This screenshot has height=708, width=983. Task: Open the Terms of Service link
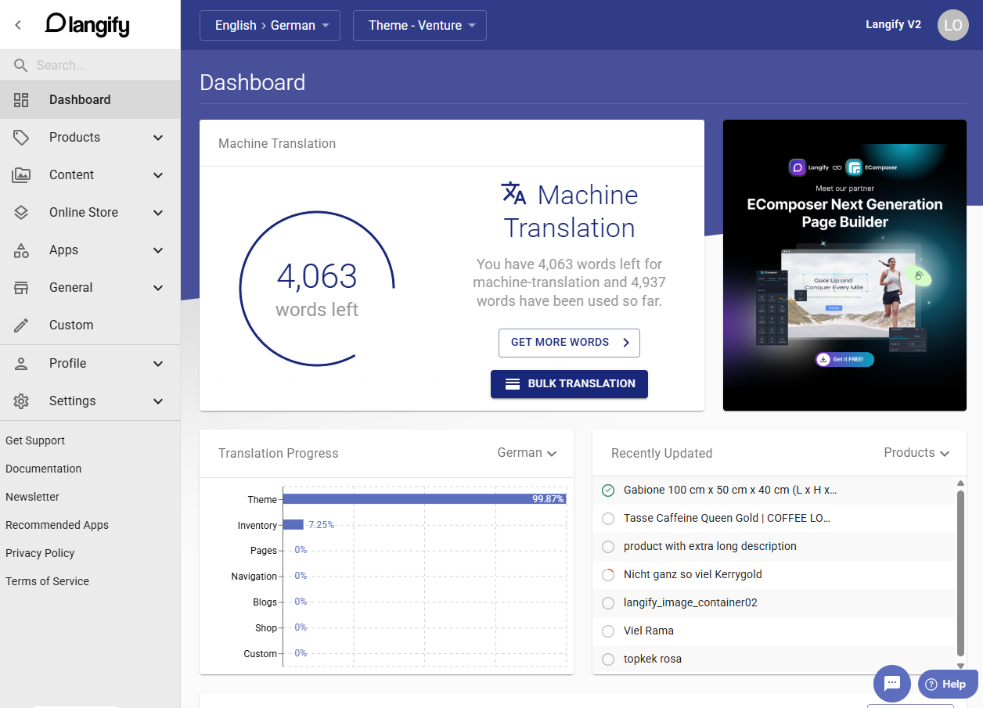coord(47,581)
